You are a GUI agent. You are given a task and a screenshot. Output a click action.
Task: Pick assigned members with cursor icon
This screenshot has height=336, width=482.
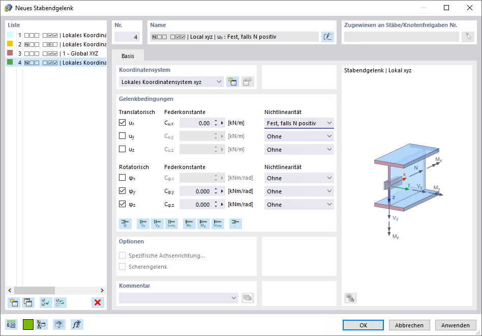pyautogui.click(x=468, y=37)
